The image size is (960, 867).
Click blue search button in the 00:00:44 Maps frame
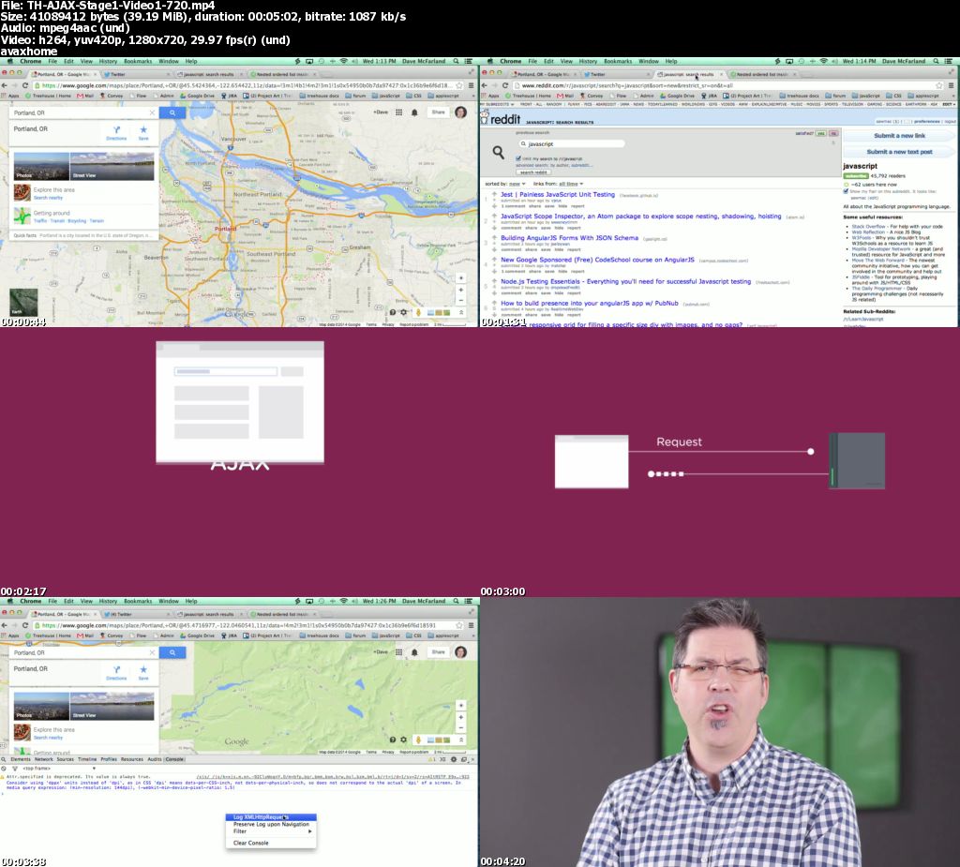coord(172,112)
